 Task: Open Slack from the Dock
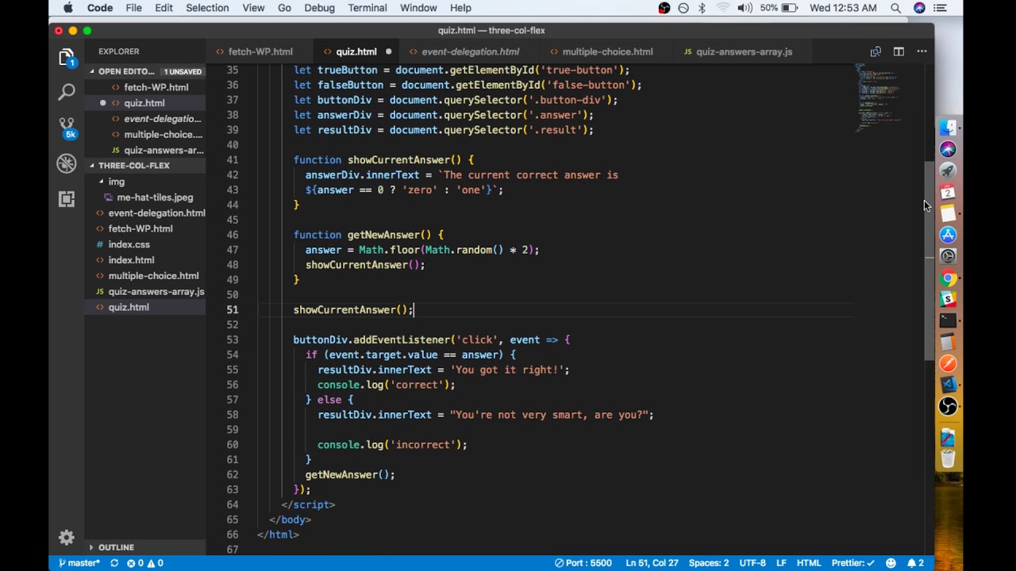(948, 299)
